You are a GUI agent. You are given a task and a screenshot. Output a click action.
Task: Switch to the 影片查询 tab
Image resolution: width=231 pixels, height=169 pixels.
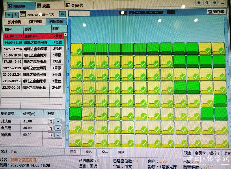(x=14, y=22)
